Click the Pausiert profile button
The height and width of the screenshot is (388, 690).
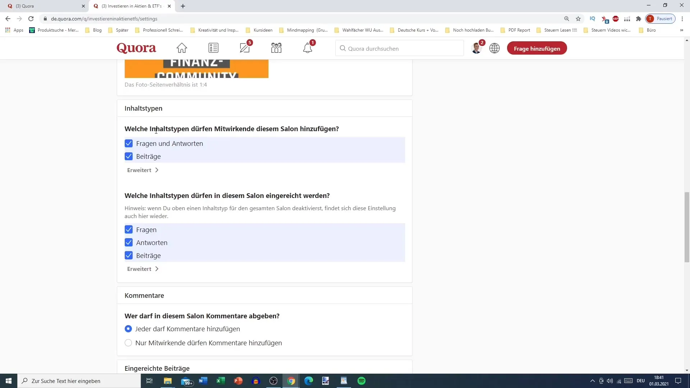[660, 19]
